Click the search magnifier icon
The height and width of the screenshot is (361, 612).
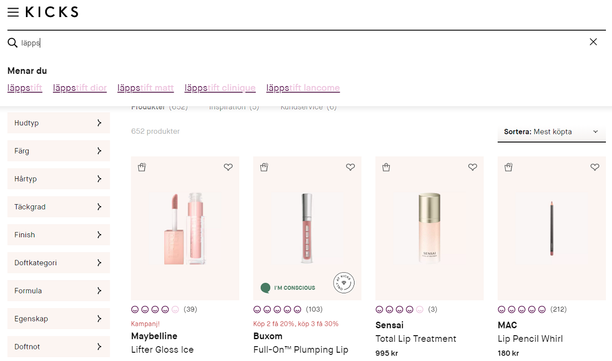click(x=13, y=42)
